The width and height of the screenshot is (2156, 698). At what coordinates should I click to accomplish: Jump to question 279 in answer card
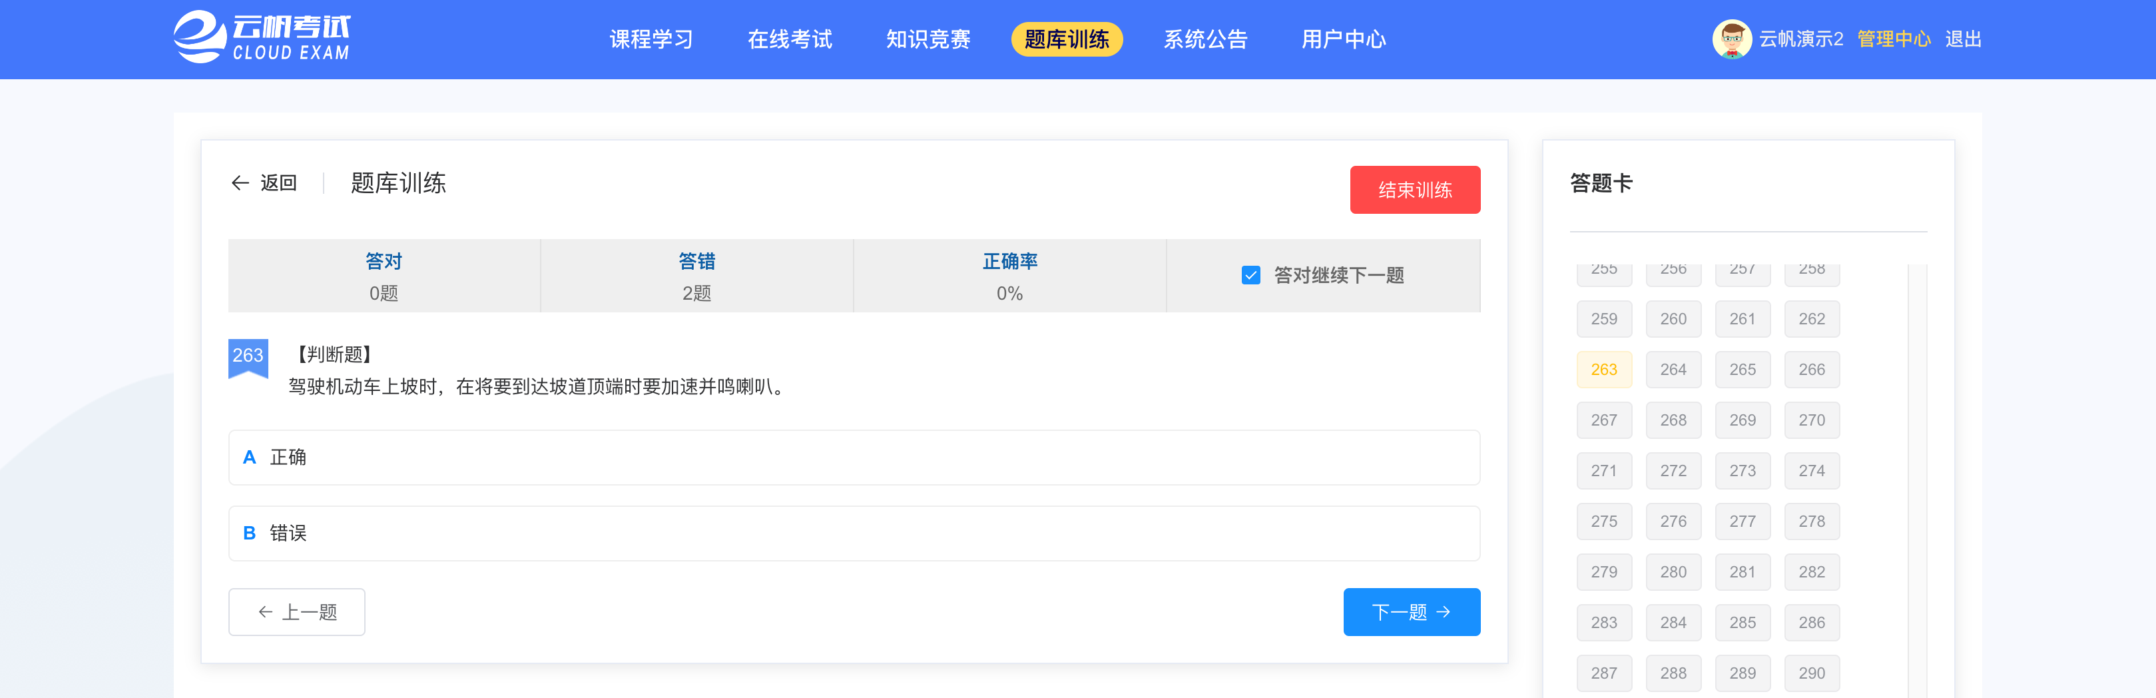tap(1603, 573)
